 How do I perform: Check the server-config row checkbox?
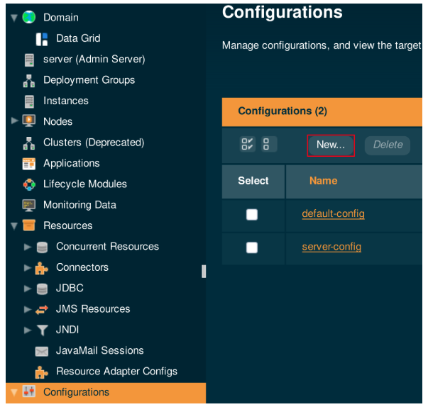click(252, 247)
